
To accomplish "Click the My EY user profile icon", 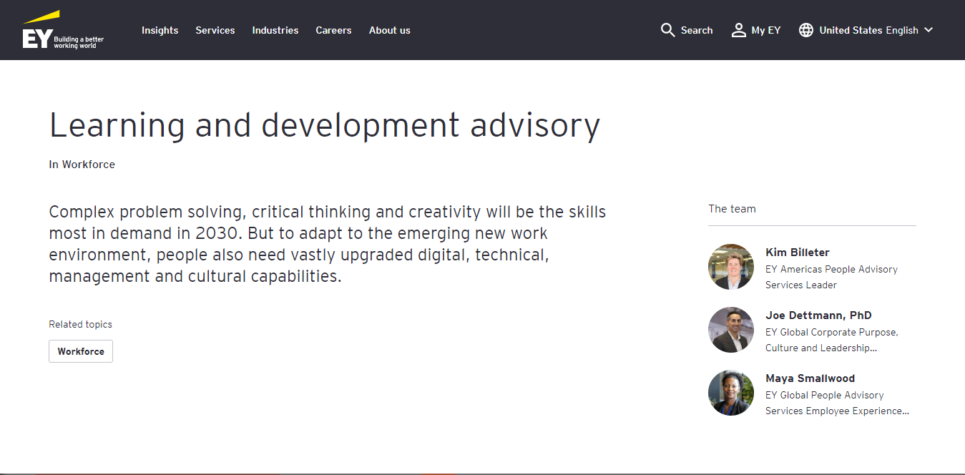I will (738, 30).
